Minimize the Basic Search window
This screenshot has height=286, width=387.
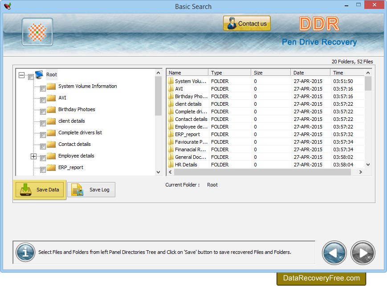click(x=346, y=5)
